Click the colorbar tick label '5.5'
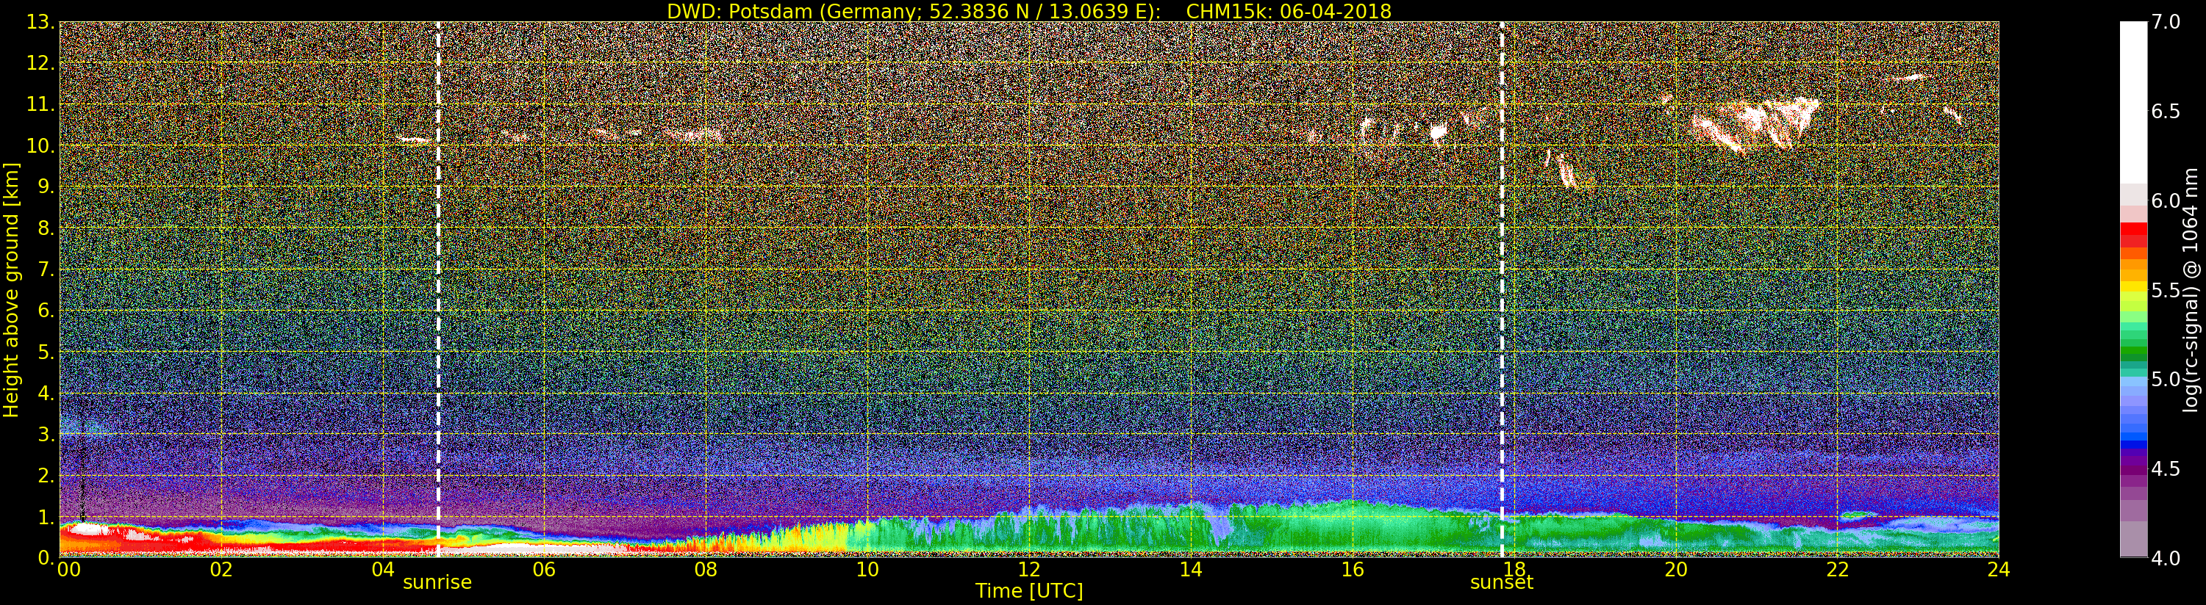Screen dimensions: 2206x605 coord(2166,290)
